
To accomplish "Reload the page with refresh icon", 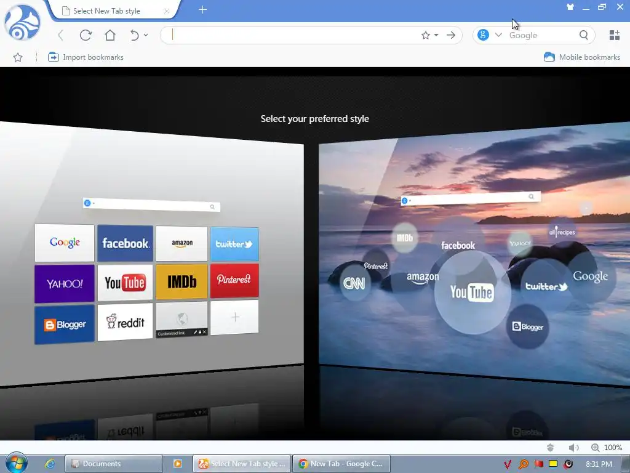I will (86, 35).
